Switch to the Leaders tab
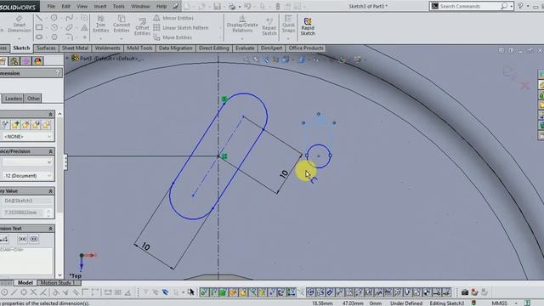The image size is (544, 306). pyautogui.click(x=14, y=99)
